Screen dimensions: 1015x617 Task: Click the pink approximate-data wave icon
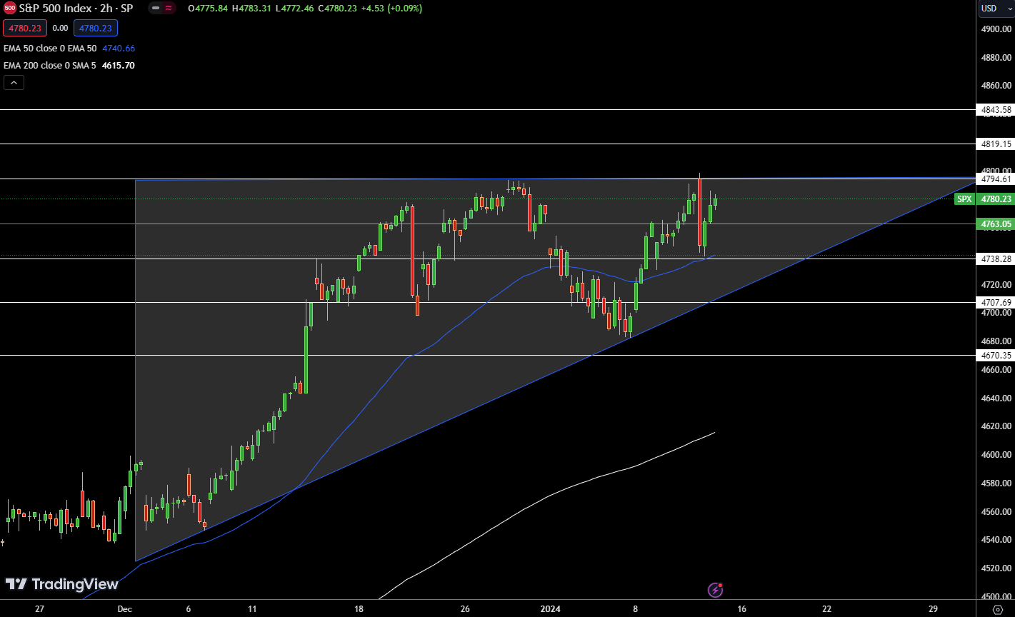click(x=169, y=9)
